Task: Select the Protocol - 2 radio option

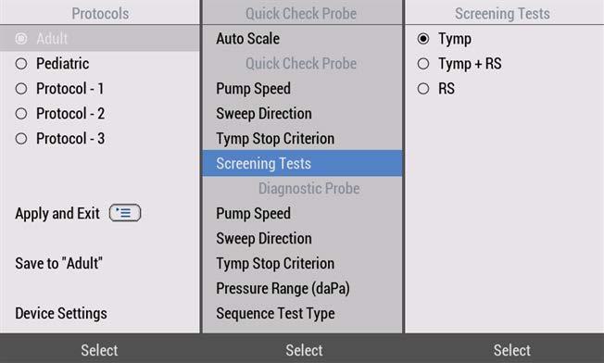Action: click(x=21, y=114)
